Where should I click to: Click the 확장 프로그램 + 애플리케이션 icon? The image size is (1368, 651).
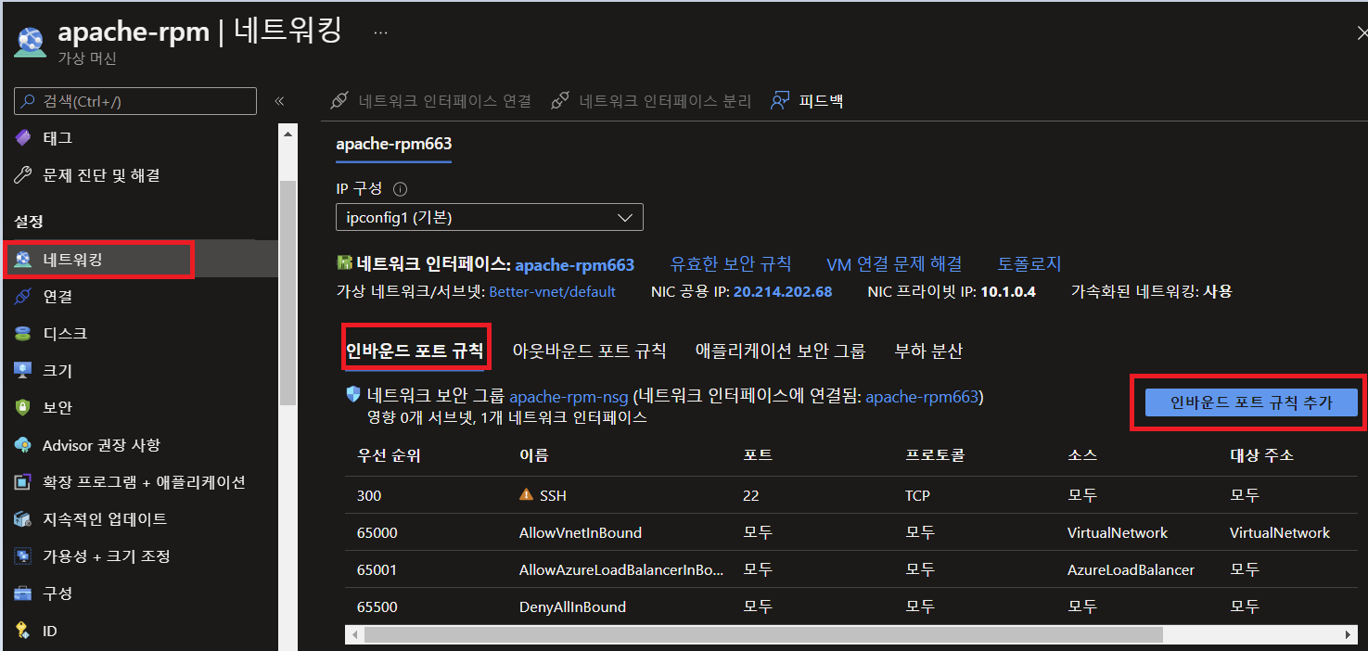(x=23, y=482)
